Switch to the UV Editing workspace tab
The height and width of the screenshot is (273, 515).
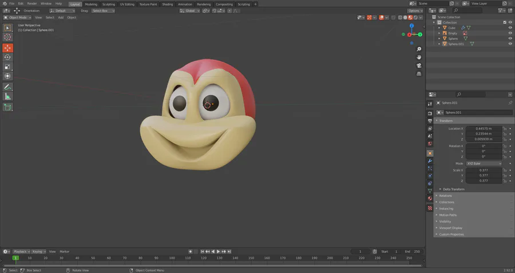click(127, 4)
